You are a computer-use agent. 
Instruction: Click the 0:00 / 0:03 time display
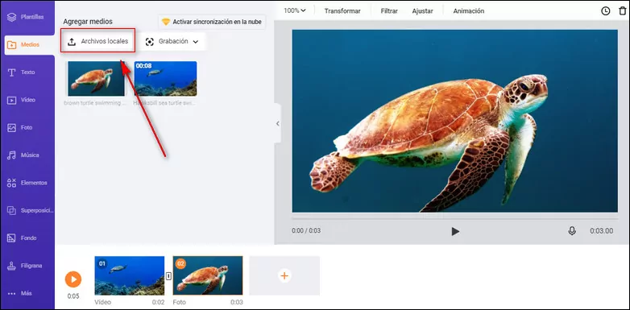click(306, 231)
